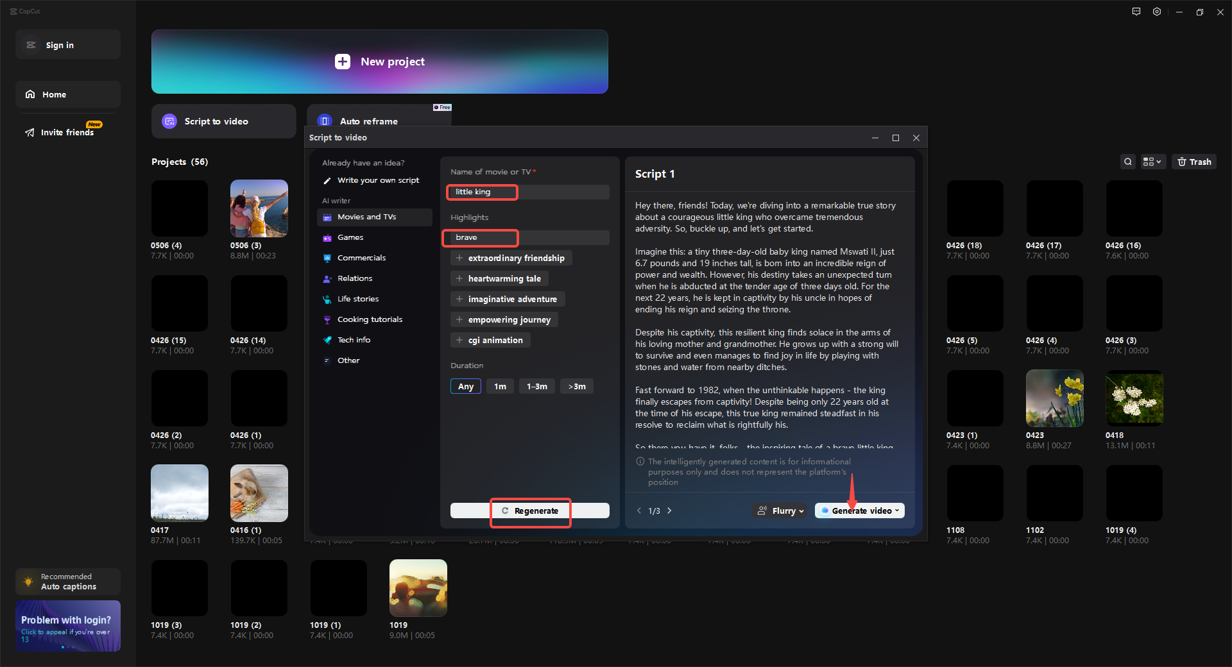The height and width of the screenshot is (667, 1232).
Task: Open the Flurry voice dropdown
Action: 780,511
